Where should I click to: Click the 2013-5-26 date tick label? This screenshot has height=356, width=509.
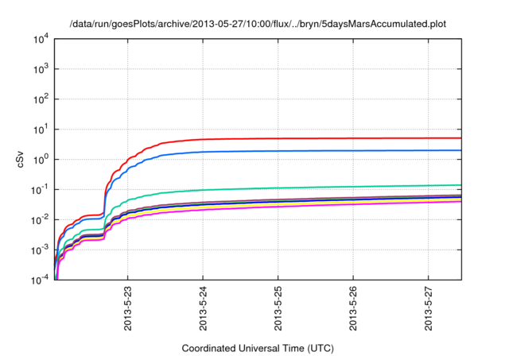(353, 308)
